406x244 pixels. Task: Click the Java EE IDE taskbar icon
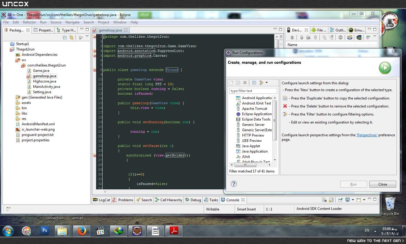click(x=137, y=231)
